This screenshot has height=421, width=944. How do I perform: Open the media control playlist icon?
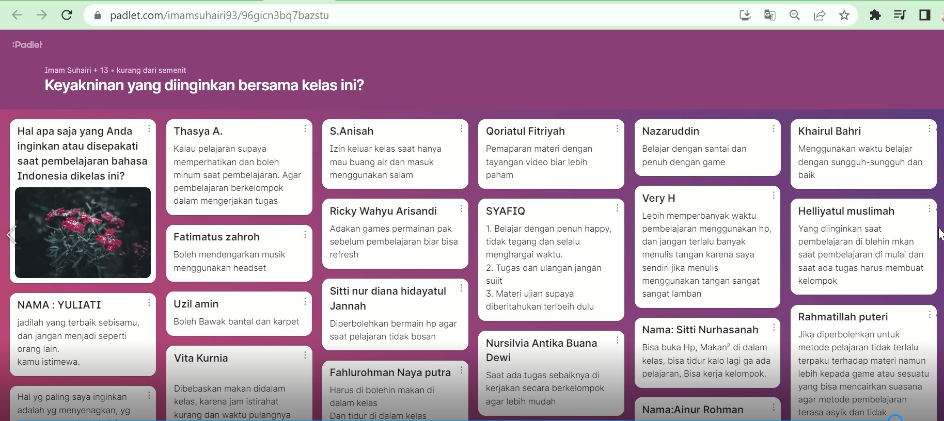coord(900,15)
